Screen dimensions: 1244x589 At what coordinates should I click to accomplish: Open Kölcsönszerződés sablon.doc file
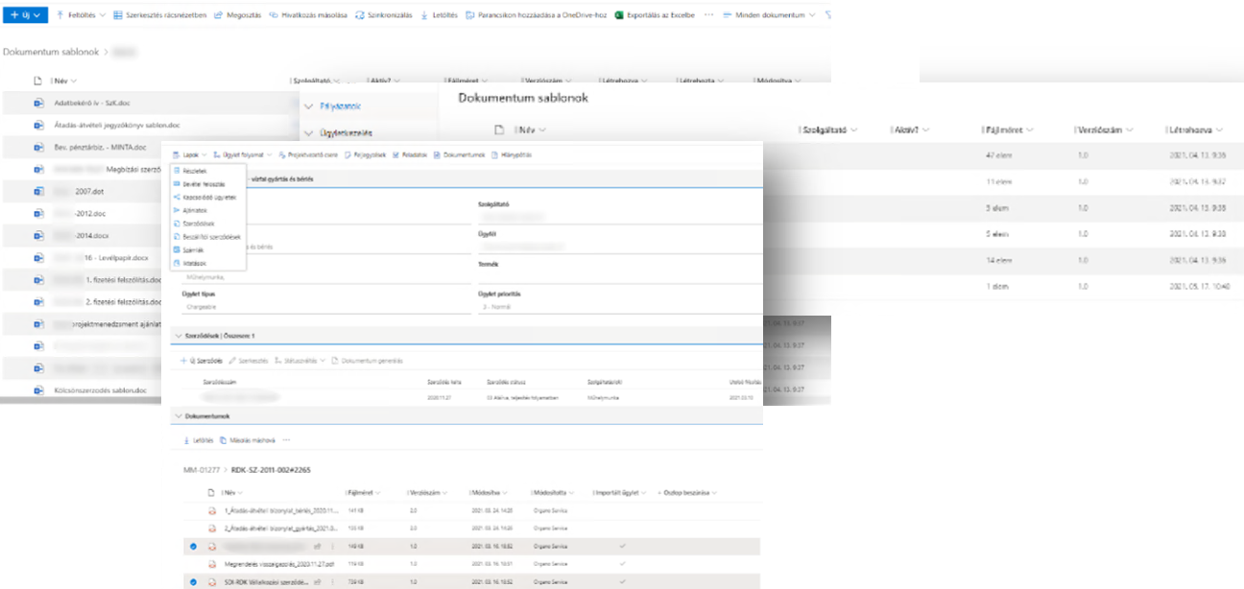(x=99, y=390)
